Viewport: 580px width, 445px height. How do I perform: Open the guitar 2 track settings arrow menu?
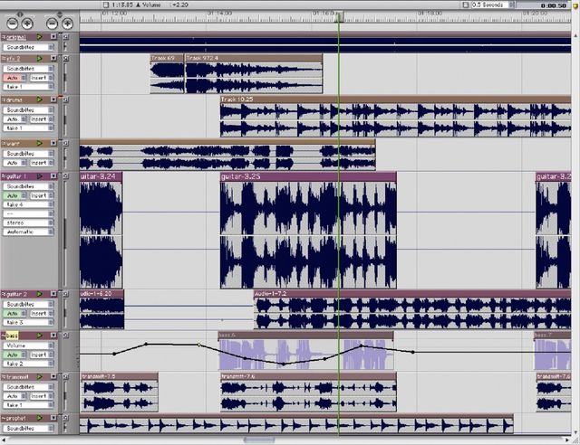[53, 294]
